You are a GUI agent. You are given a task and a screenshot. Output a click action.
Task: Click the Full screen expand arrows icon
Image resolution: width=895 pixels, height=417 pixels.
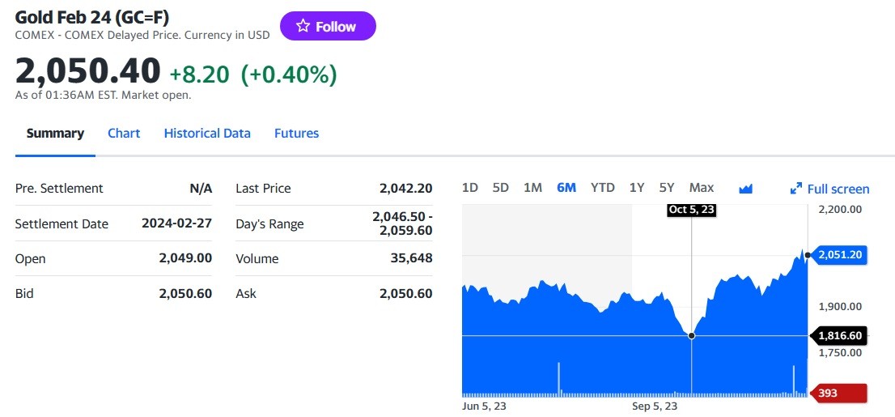[795, 189]
